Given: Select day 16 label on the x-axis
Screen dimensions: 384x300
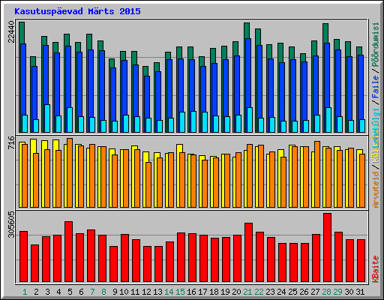Looking at the screenshot, I should point(191,292).
